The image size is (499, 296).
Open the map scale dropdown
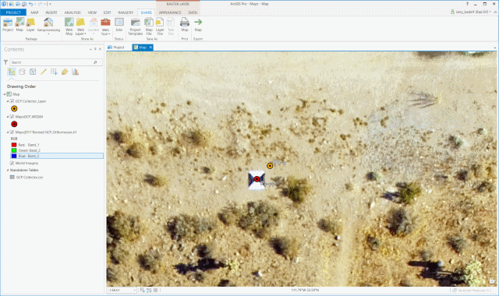[x=135, y=290]
